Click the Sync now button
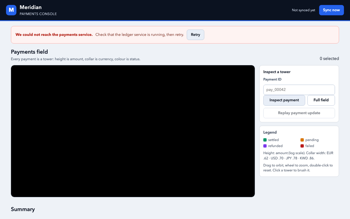This screenshot has width=350, height=219. click(x=331, y=10)
